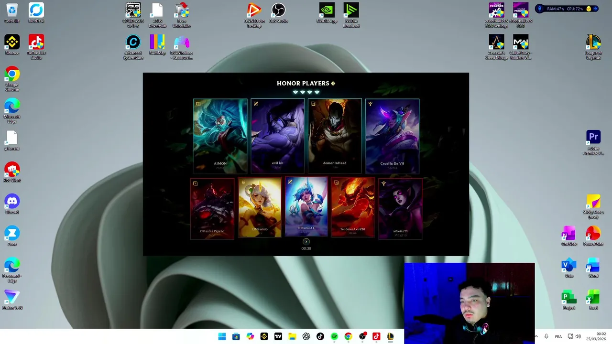This screenshot has width=612, height=344.
Task: Launch Revo Uninstaller from the desktop
Action: [x=182, y=15]
